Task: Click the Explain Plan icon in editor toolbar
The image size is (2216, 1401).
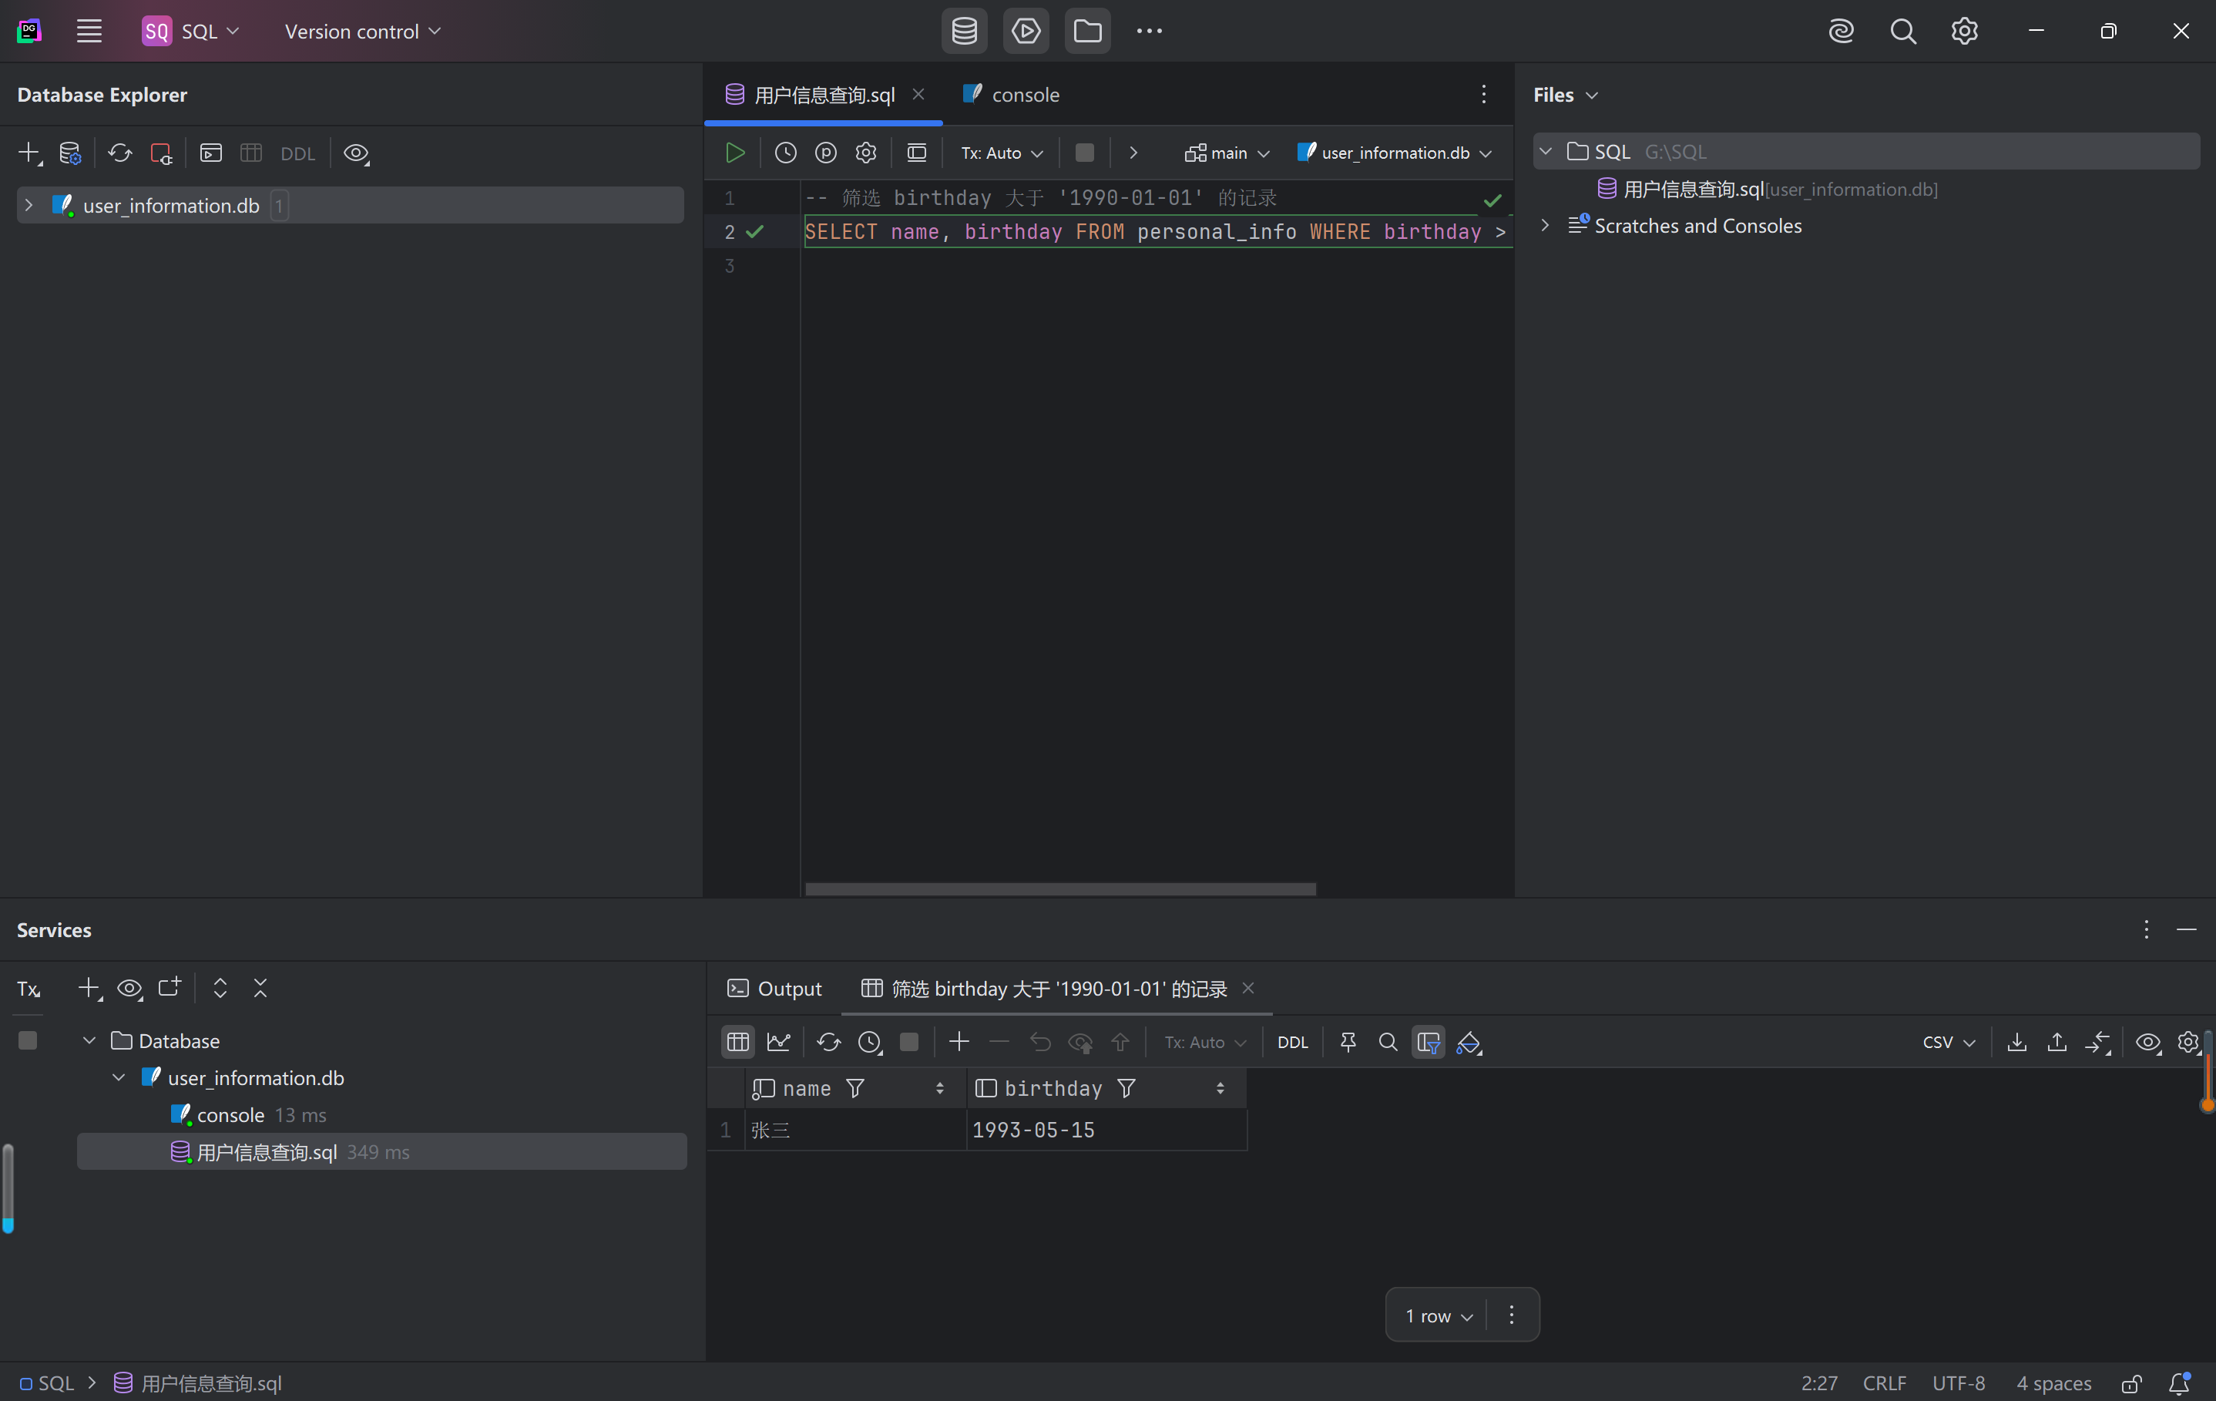Action: tap(825, 153)
